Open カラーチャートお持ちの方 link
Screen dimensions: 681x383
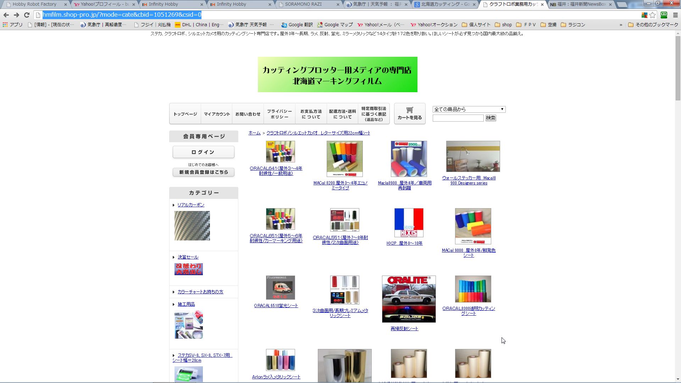pos(200,292)
